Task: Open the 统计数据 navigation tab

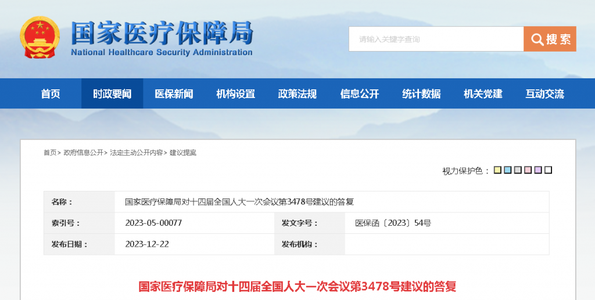Action: (421, 93)
